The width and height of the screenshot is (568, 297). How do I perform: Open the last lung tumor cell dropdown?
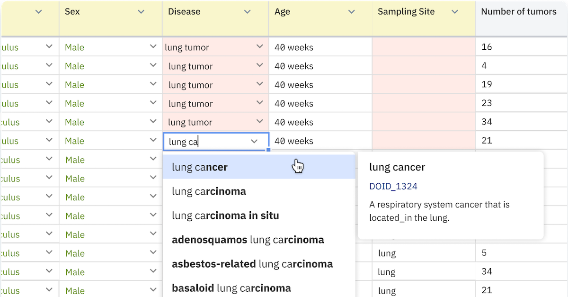point(259,122)
